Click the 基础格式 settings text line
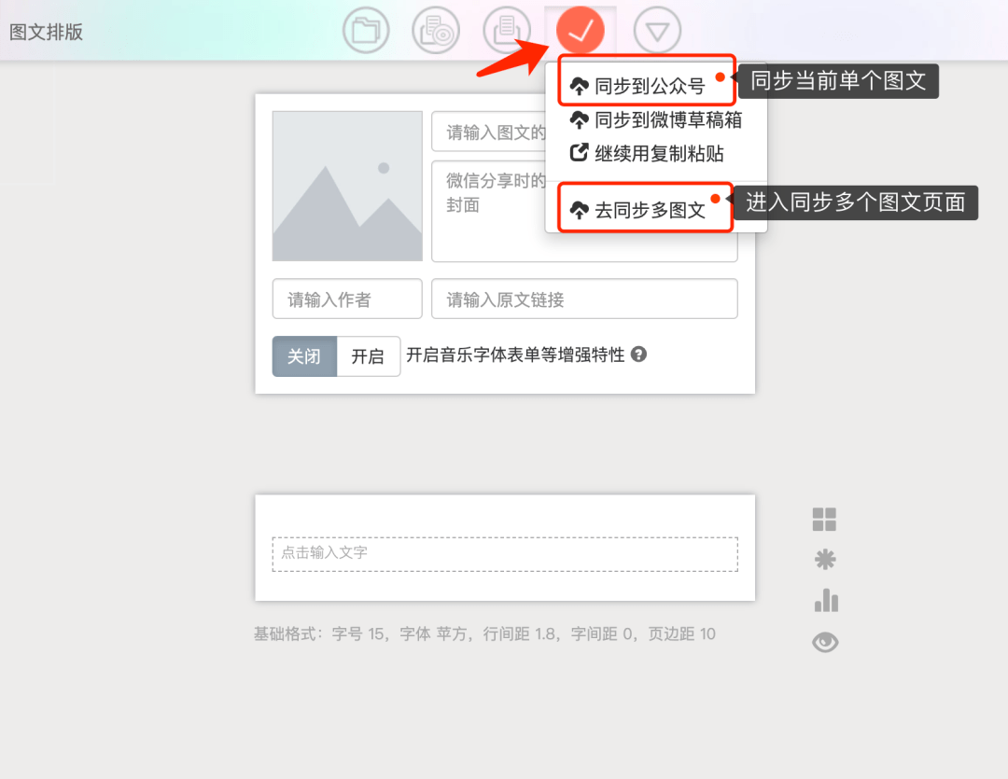This screenshot has width=1008, height=779. coord(484,633)
